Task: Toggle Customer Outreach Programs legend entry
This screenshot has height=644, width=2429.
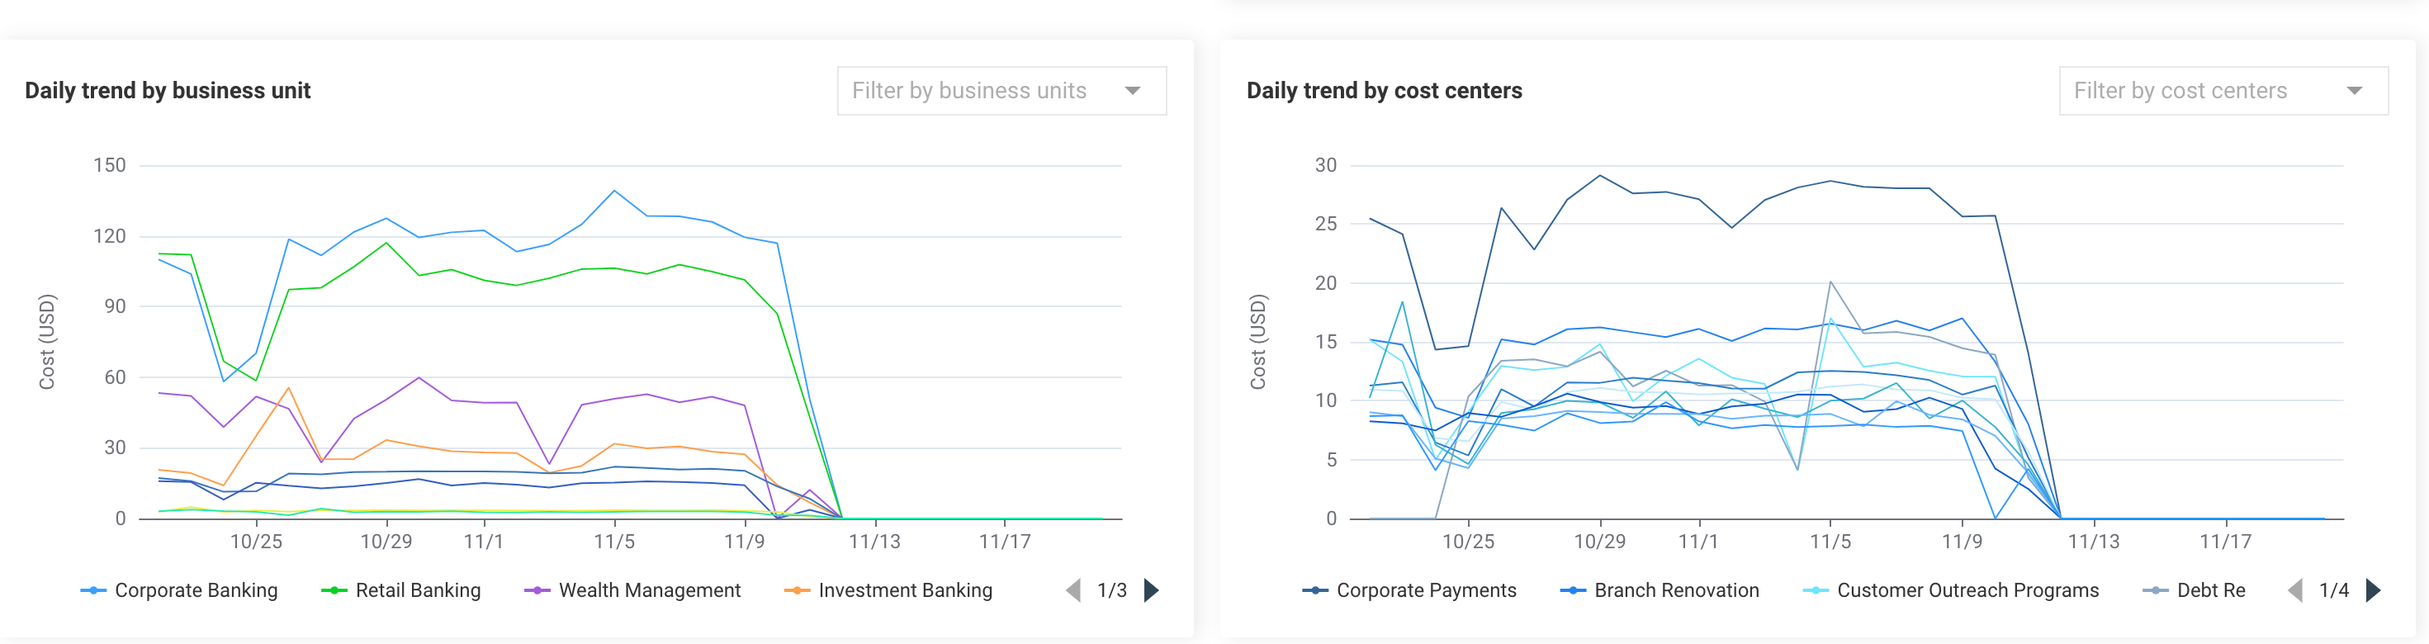Action: point(1951,590)
